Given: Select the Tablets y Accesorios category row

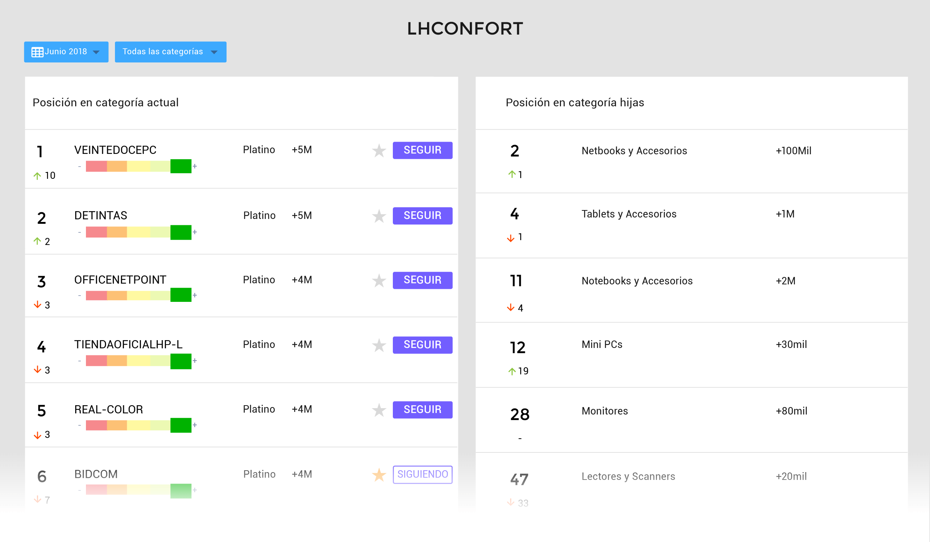Looking at the screenshot, I should (x=629, y=214).
